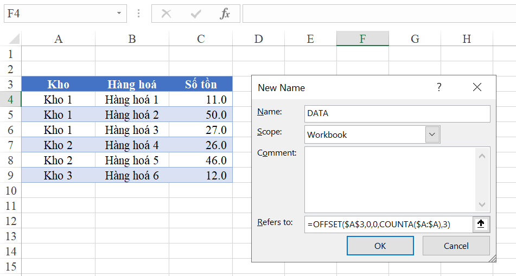Click the Kho 1 cell in row 4
This screenshot has width=516, height=276.
[58, 99]
